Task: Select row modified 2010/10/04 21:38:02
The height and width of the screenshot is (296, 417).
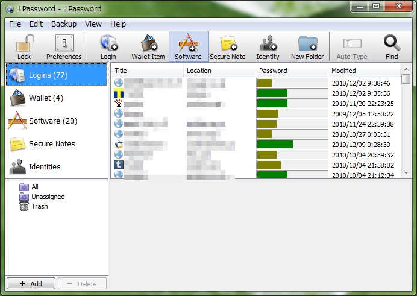Action: (256, 165)
